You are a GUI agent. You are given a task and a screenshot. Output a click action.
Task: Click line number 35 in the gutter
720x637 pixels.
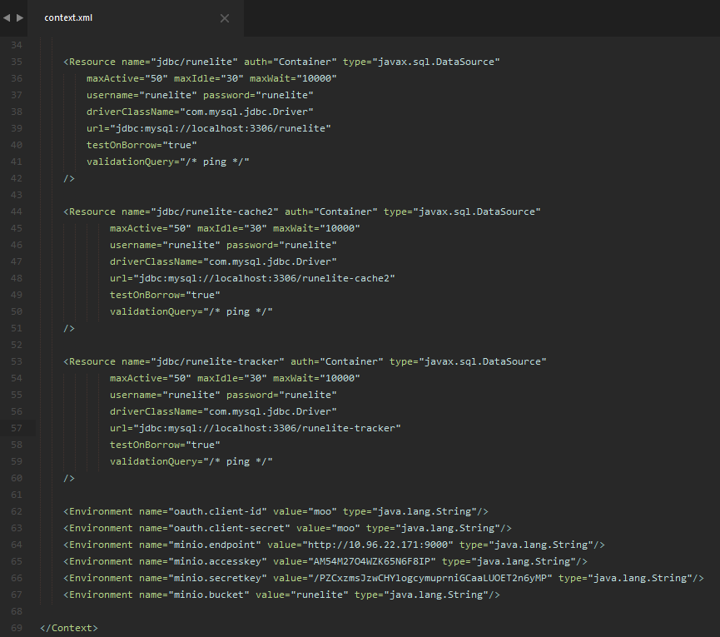pyautogui.click(x=16, y=61)
